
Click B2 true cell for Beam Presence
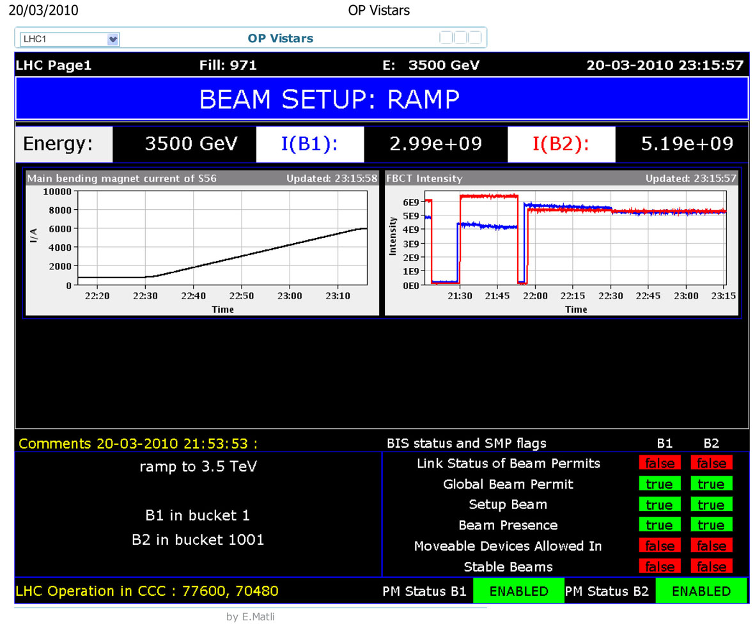[712, 524]
